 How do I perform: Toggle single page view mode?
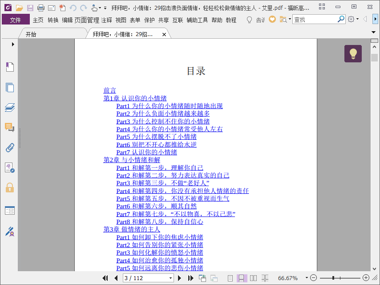click(230, 278)
